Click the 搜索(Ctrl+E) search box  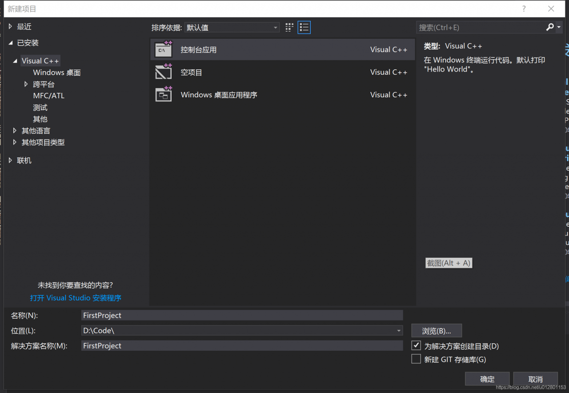pos(480,28)
